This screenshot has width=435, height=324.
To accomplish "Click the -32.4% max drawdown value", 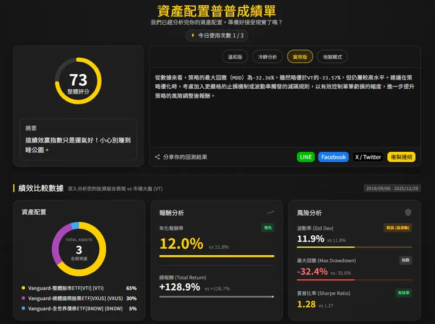I will point(312,271).
